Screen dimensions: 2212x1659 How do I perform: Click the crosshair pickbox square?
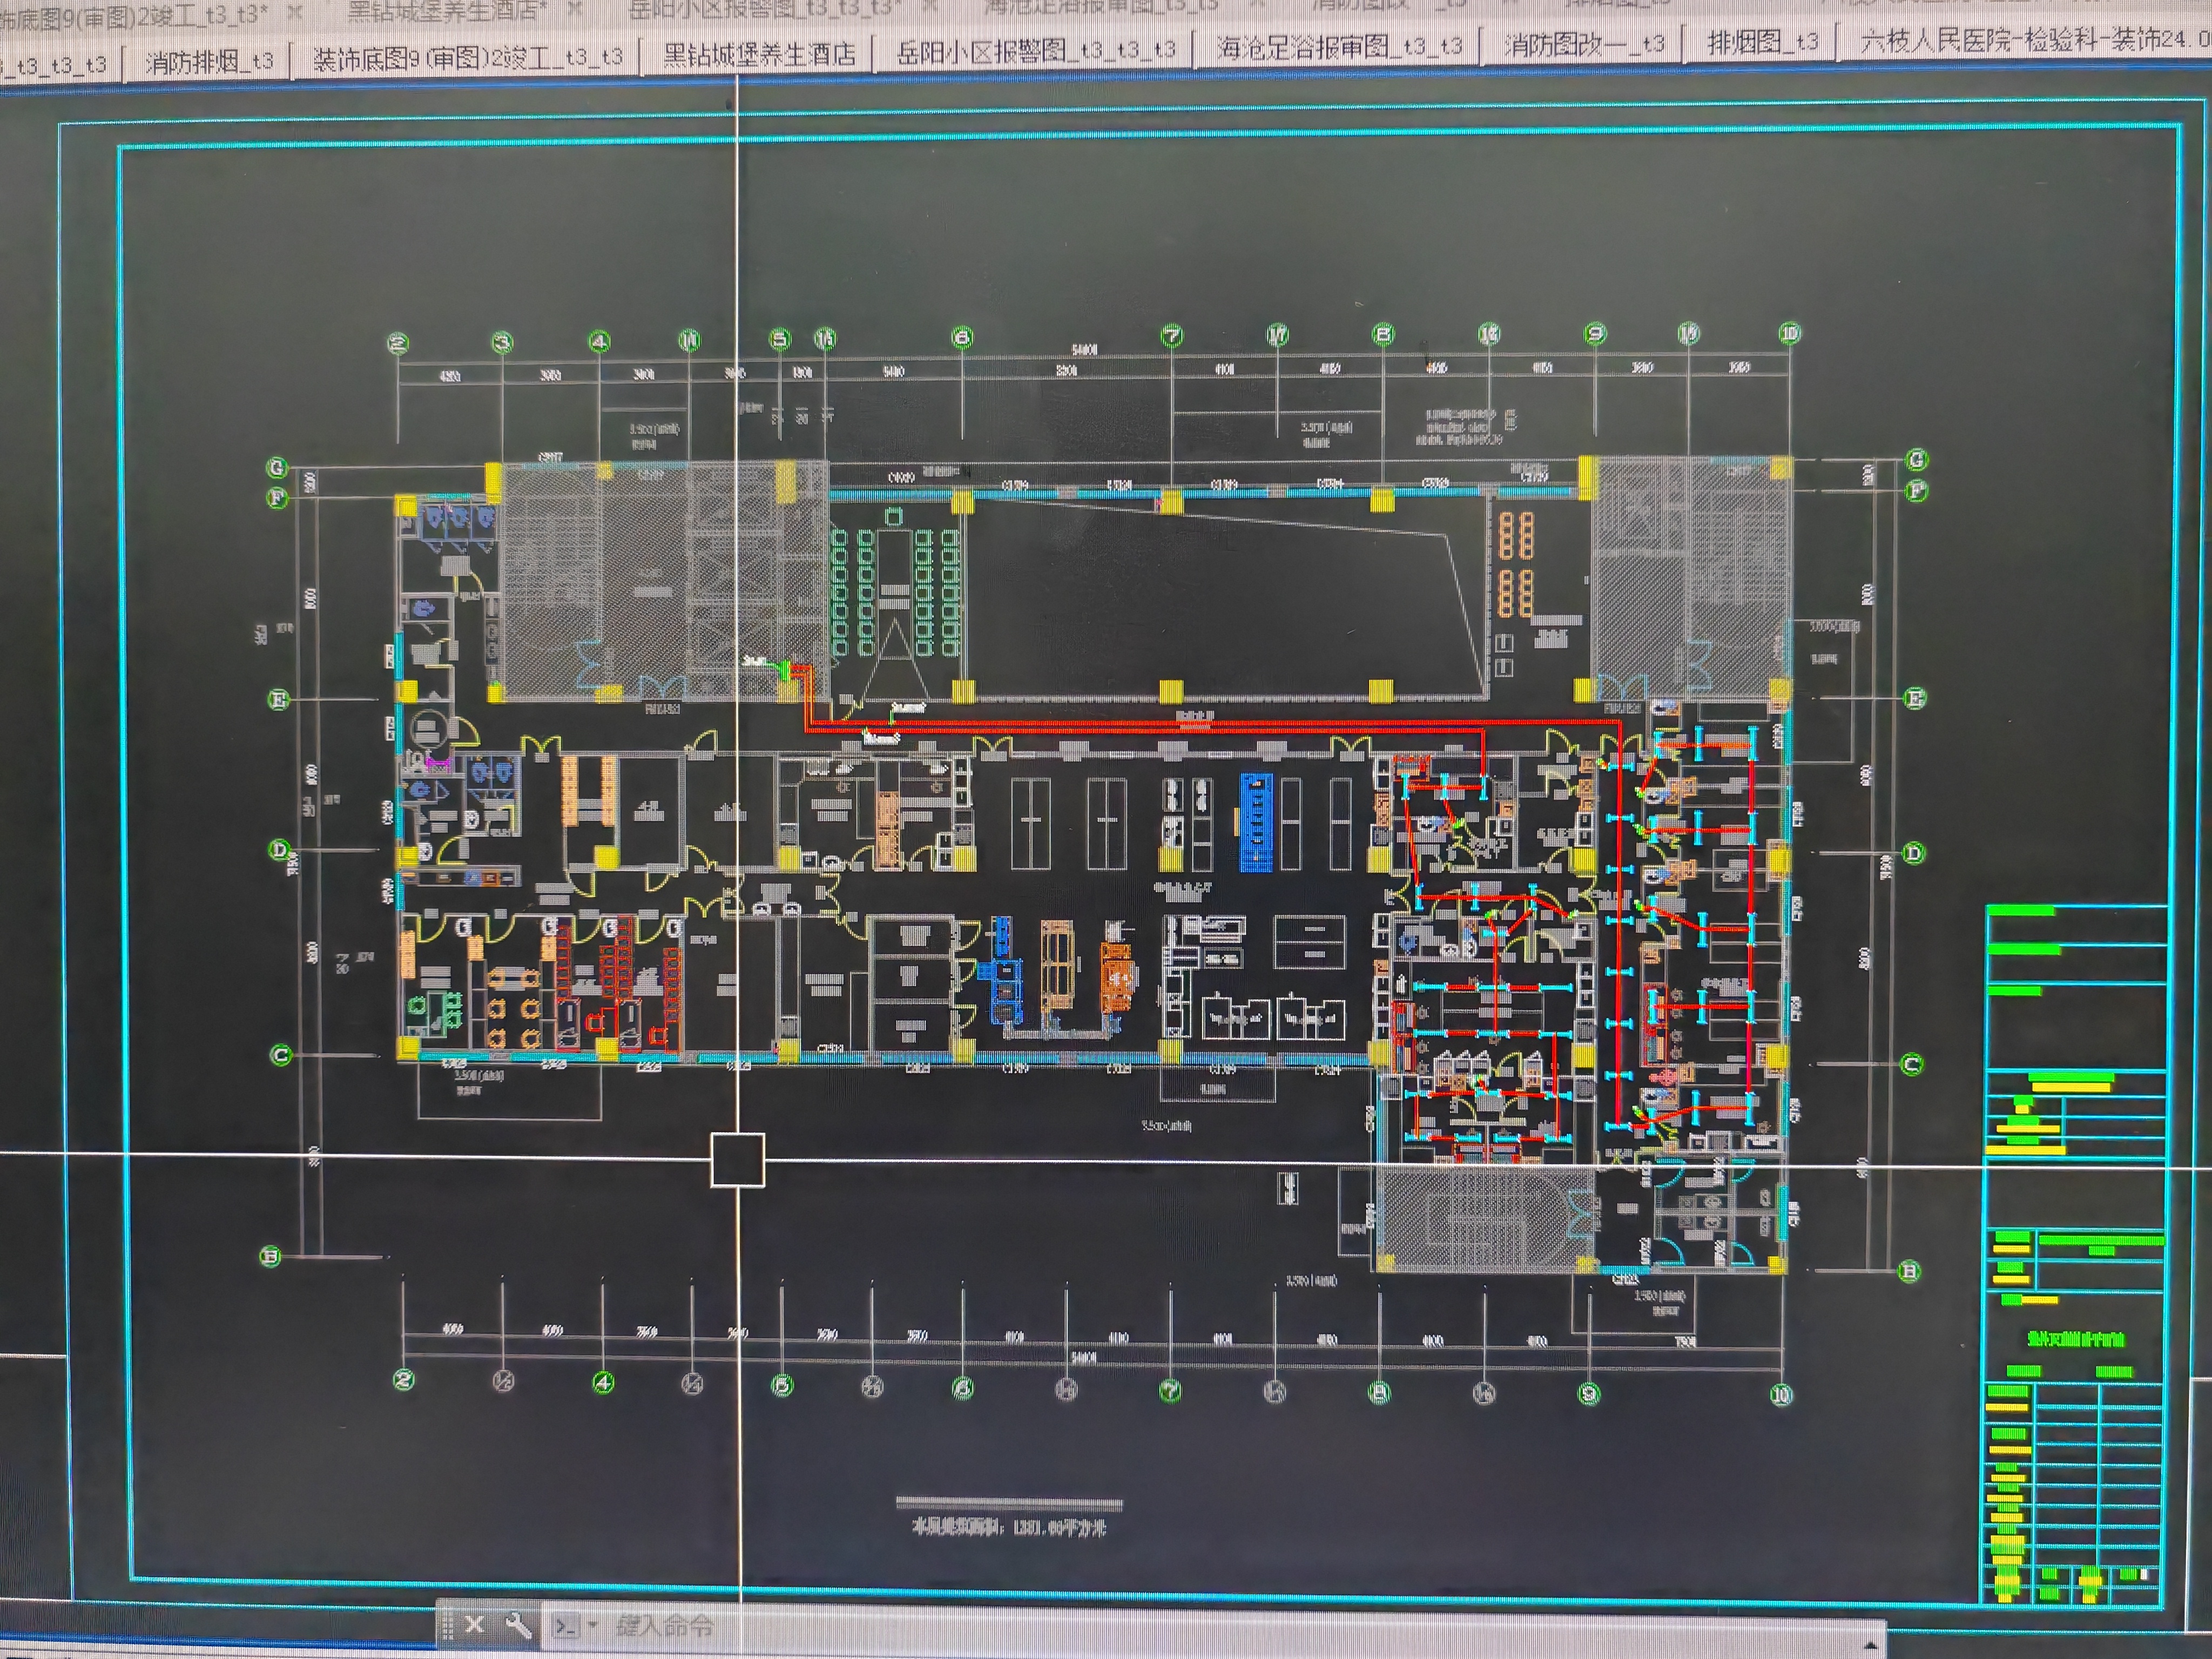(738, 1160)
